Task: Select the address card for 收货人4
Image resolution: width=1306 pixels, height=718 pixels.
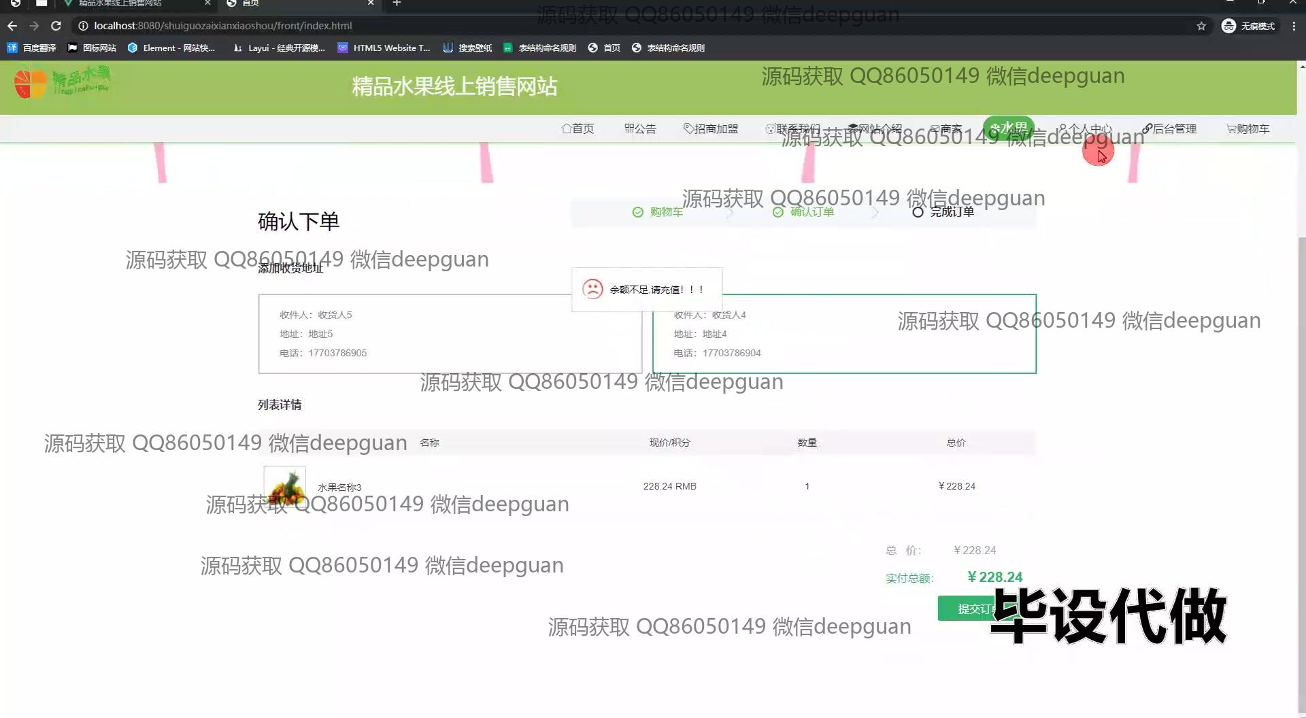Action: coord(844,334)
